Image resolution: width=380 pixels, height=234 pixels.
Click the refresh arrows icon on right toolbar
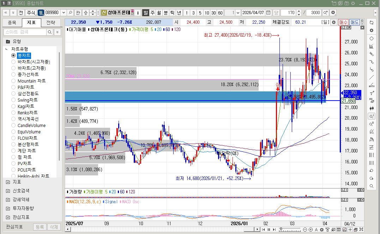(x=372, y=23)
